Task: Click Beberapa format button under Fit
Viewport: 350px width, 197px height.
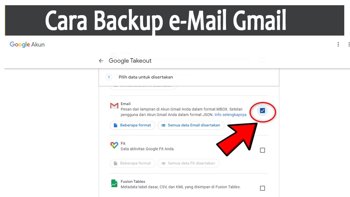Action: (133, 163)
